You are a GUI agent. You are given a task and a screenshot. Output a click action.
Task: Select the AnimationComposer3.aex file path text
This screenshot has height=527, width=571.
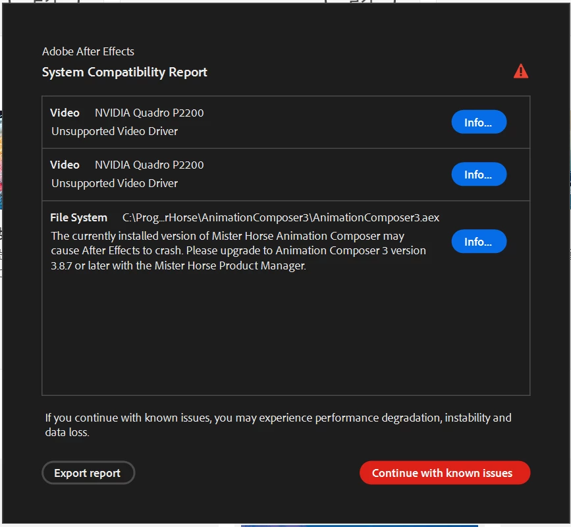pyautogui.click(x=281, y=217)
